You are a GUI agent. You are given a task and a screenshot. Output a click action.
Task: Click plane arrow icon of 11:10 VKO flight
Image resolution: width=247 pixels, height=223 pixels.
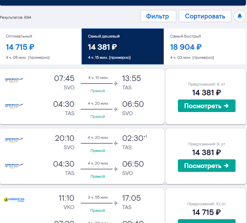point(116,203)
